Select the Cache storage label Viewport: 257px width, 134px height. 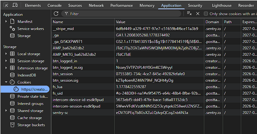(30, 118)
